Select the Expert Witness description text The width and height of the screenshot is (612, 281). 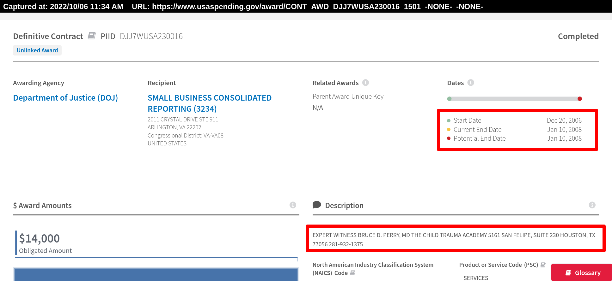pos(454,240)
